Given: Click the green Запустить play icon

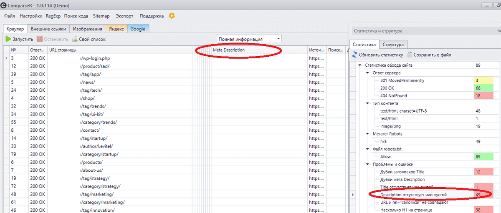Looking at the screenshot, I should point(8,39).
